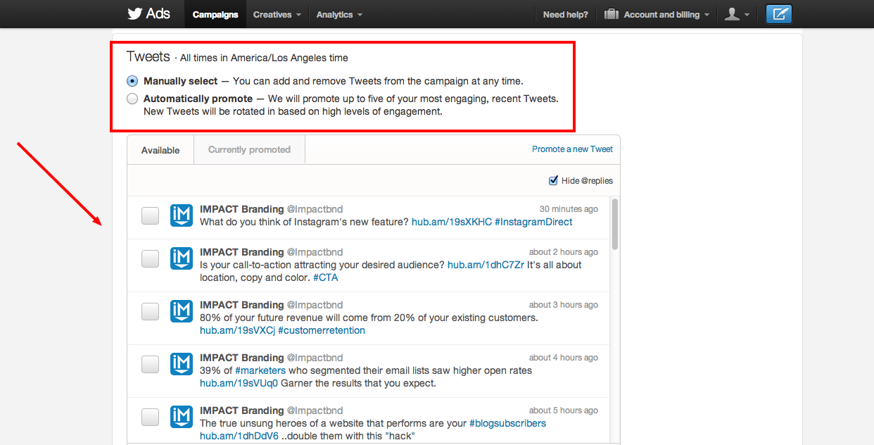Screen dimensions: 874x445
Task: Check the 80% future revenue tweet
Action: tap(150, 312)
